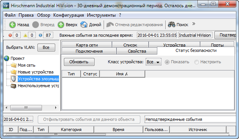Click the Проект globe icon
This screenshot has height=139, width=239.
click(6, 58)
